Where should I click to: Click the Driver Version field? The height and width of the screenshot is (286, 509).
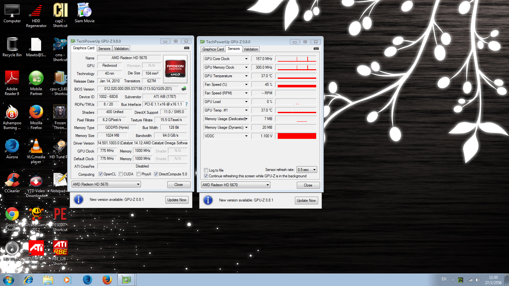point(143,143)
